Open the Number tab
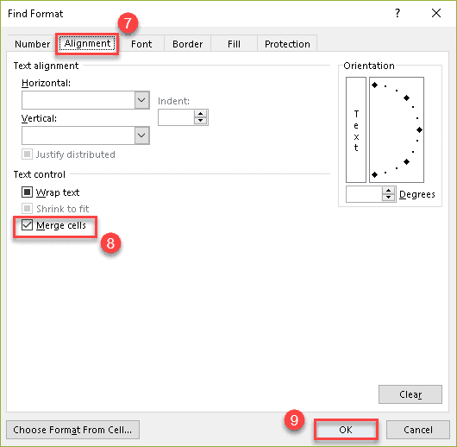 click(x=32, y=44)
